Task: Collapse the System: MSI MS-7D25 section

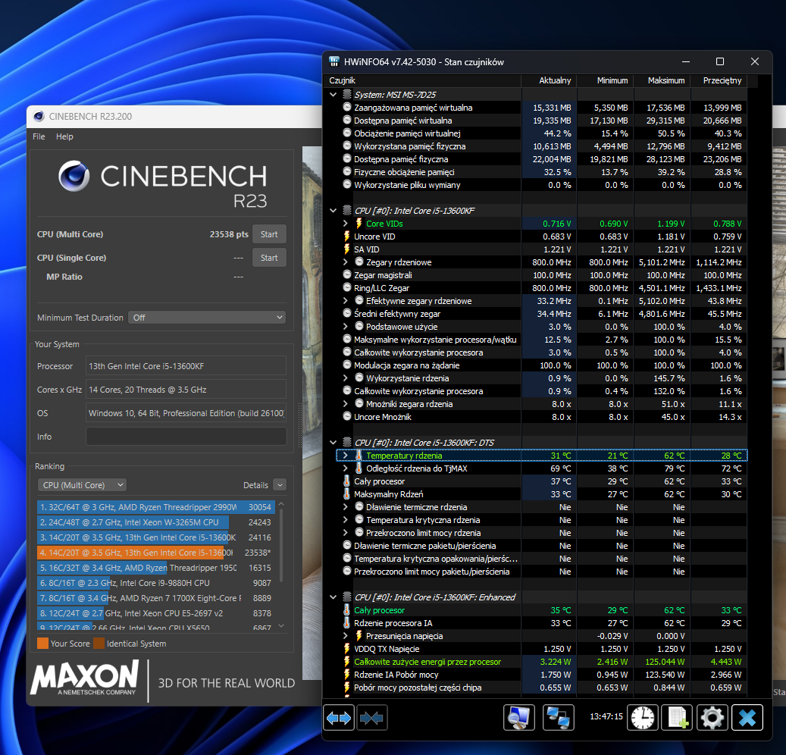Action: point(334,94)
